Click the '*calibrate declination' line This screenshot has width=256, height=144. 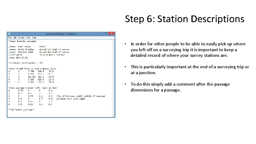(x=26, y=63)
